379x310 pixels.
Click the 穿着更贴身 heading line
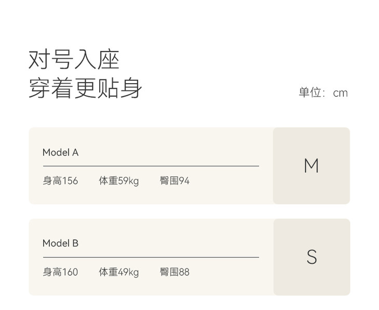pos(85,88)
